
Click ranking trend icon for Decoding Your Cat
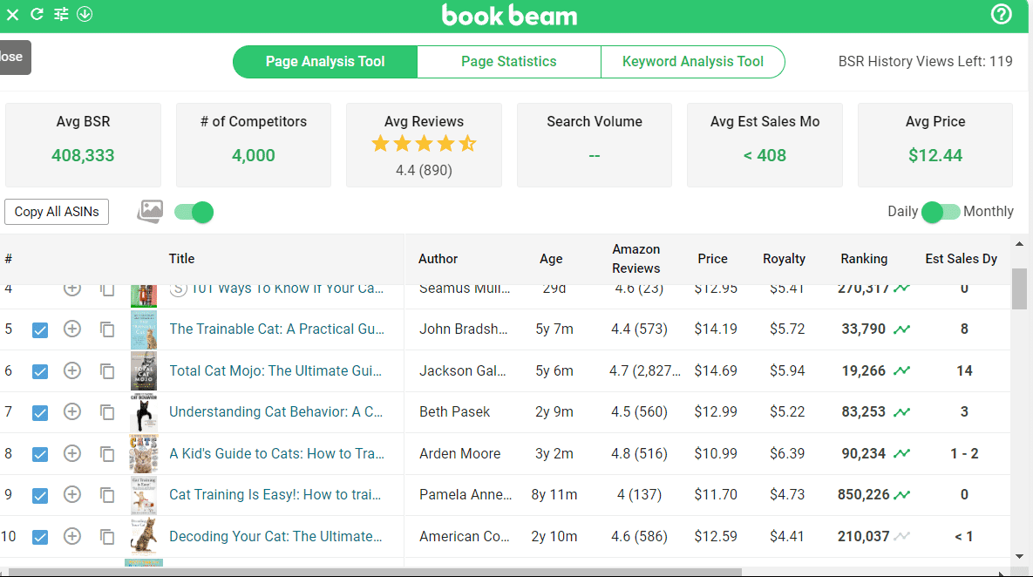901,537
